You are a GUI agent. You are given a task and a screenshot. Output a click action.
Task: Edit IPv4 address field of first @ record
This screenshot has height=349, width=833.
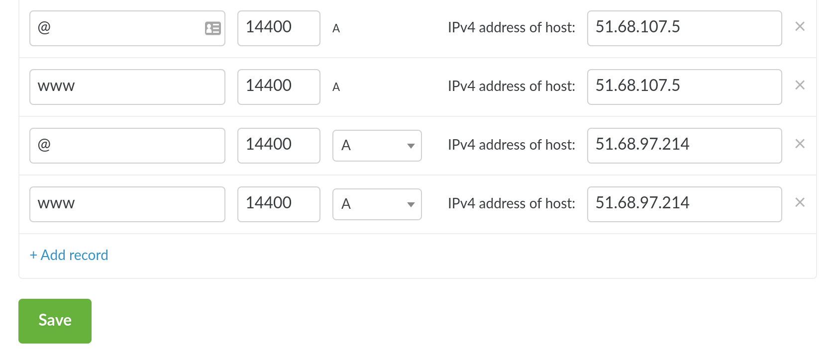[684, 28]
